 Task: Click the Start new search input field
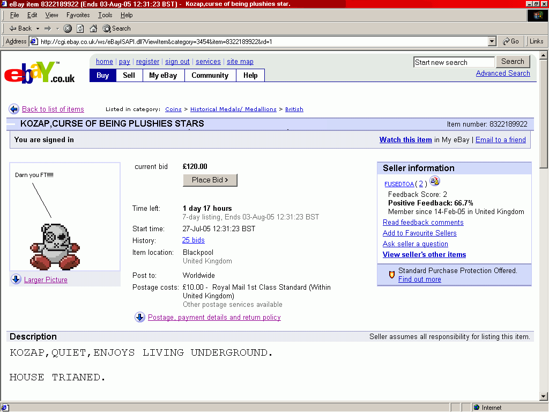click(454, 62)
